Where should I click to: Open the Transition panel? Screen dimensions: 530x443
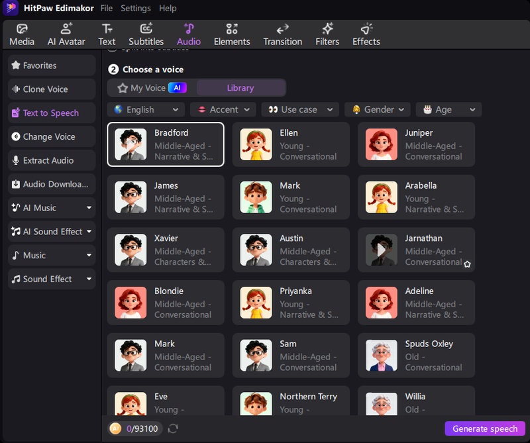tap(283, 34)
